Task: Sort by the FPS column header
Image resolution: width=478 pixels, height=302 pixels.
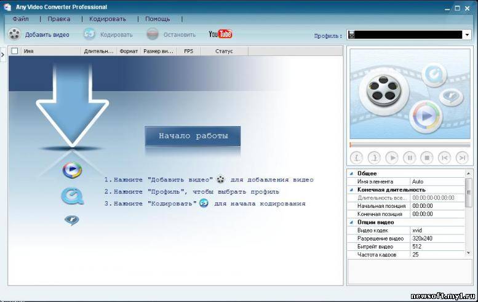Action: click(189, 51)
